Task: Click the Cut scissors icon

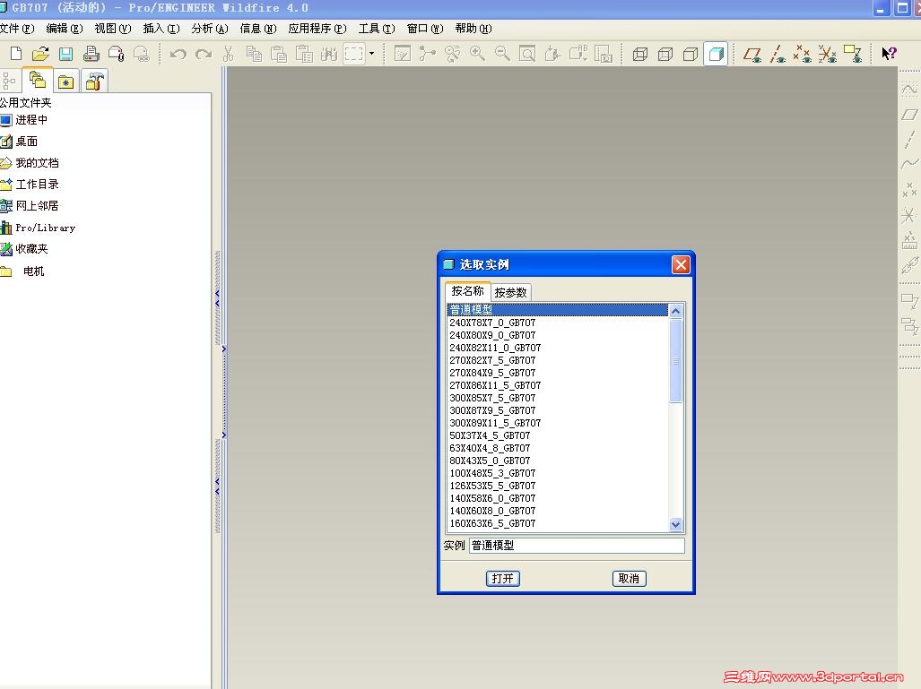Action: [229, 54]
